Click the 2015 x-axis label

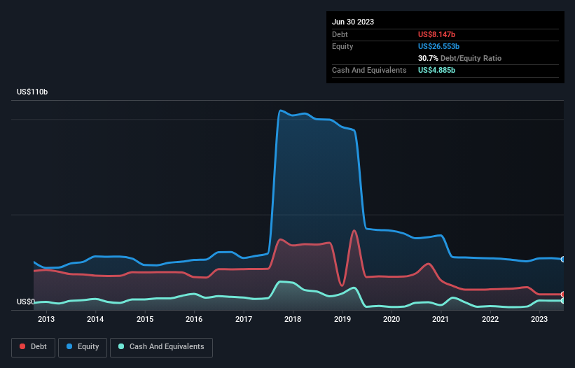click(x=145, y=319)
